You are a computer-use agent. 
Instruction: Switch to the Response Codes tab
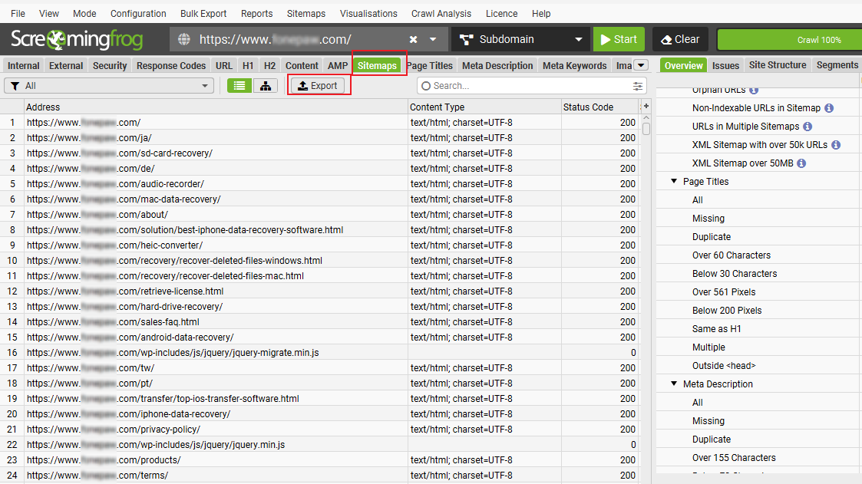point(171,66)
